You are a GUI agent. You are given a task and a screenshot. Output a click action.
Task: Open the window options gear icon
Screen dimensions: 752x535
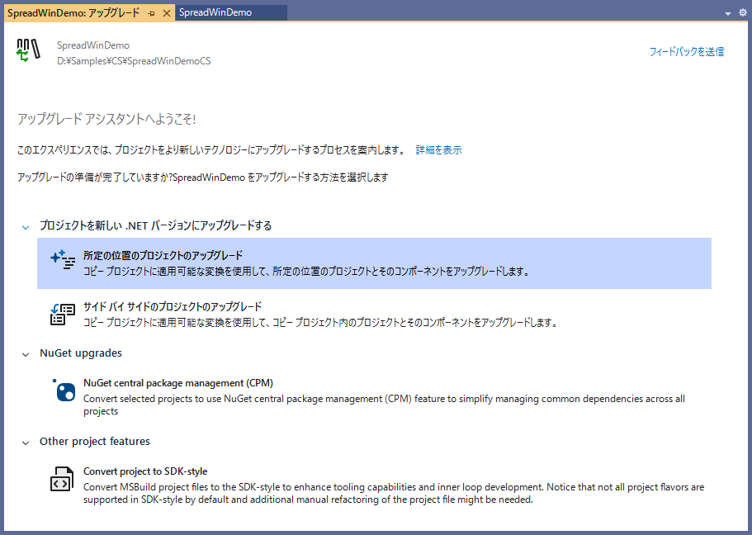742,13
